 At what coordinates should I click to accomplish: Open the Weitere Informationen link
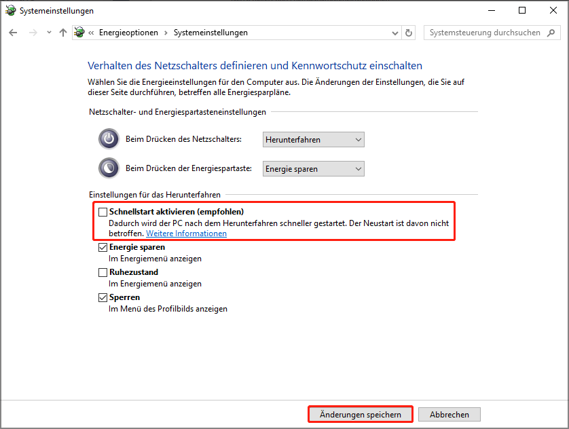[186, 233]
